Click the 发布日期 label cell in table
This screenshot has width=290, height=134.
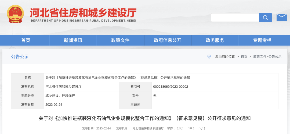pyautogui.click(x=28, y=104)
